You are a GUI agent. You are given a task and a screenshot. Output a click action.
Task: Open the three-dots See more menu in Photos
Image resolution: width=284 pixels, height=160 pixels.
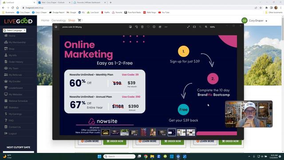(x=166, y=27)
